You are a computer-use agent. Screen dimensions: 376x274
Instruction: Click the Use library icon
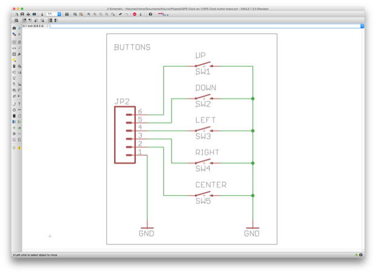click(x=67, y=15)
